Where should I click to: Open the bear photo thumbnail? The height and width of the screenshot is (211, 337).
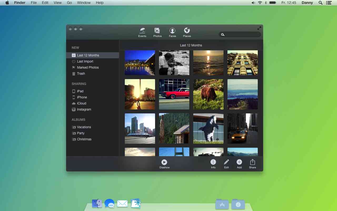[x=208, y=94]
